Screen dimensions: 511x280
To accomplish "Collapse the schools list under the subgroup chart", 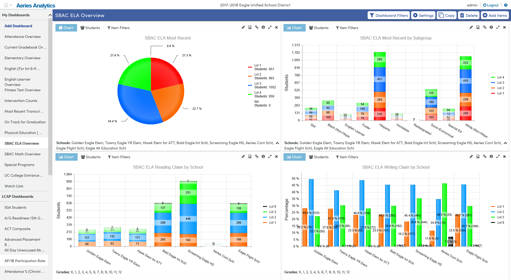I will click(x=506, y=143).
